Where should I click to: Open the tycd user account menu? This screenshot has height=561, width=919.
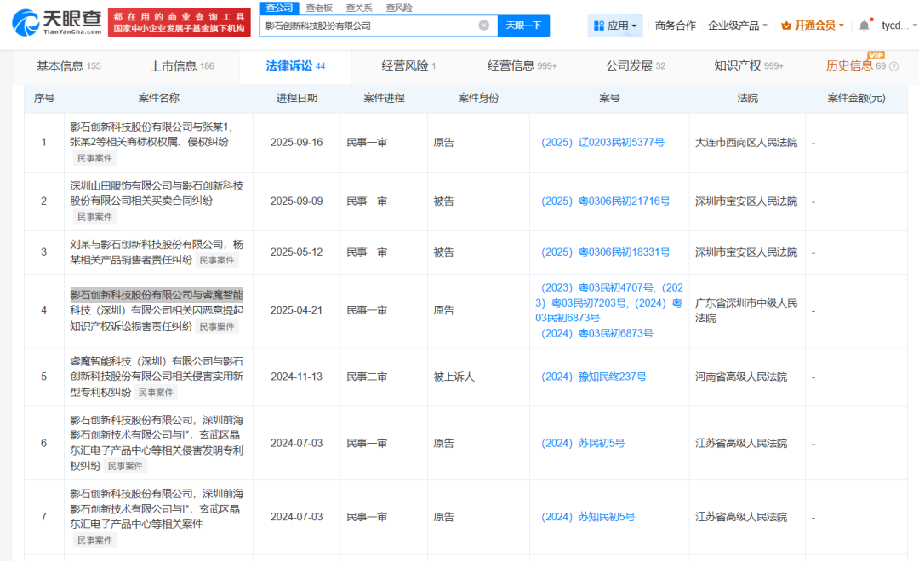pos(895,25)
